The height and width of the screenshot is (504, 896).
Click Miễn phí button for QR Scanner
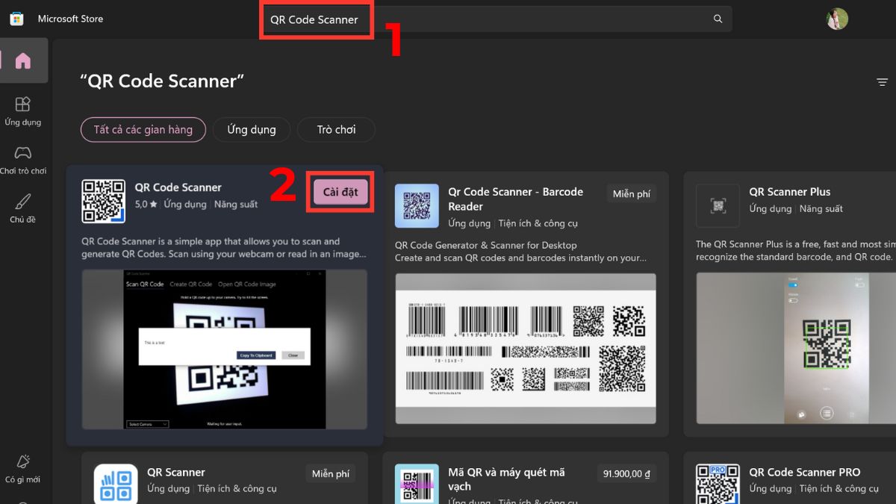coord(330,474)
